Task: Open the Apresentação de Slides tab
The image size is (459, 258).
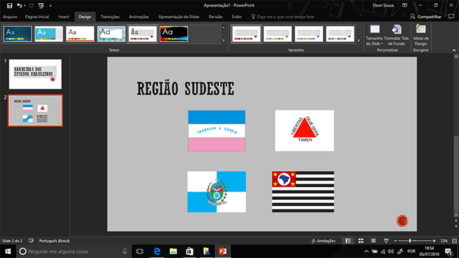Action: 179,17
